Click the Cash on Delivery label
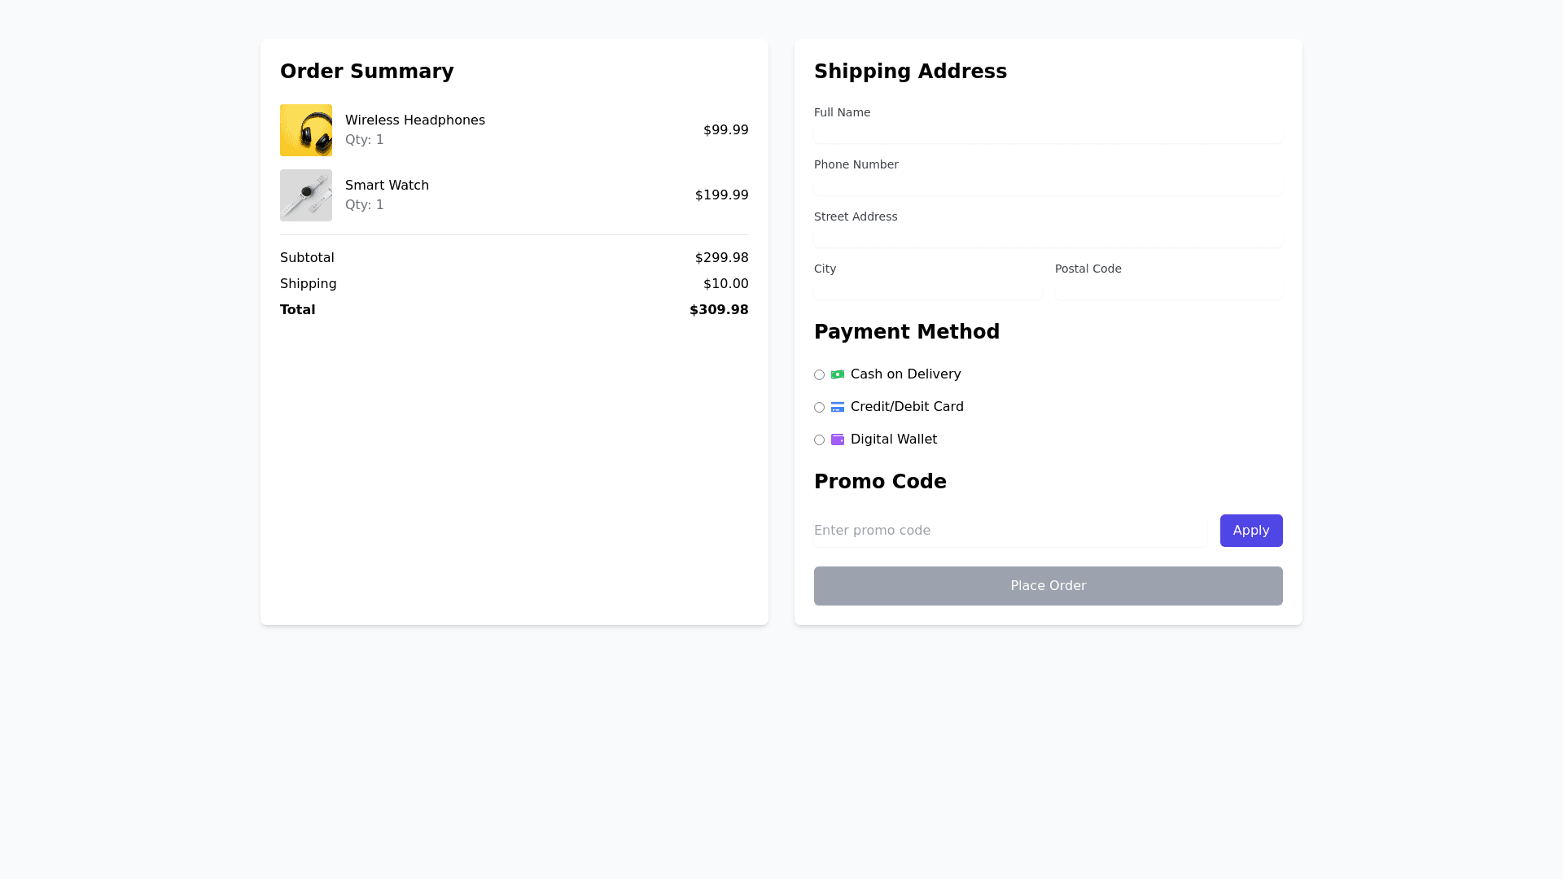 pos(905,374)
